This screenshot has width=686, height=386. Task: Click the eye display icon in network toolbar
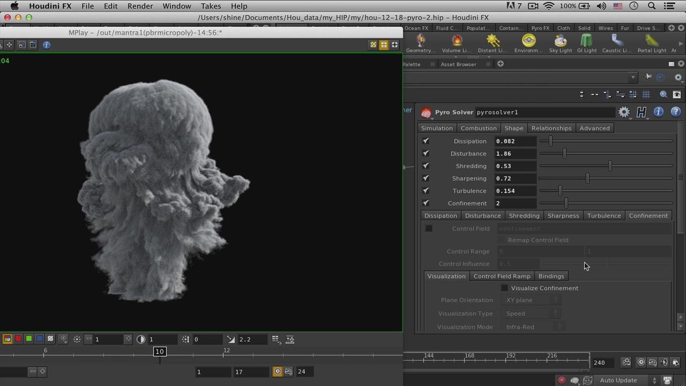pos(677,94)
